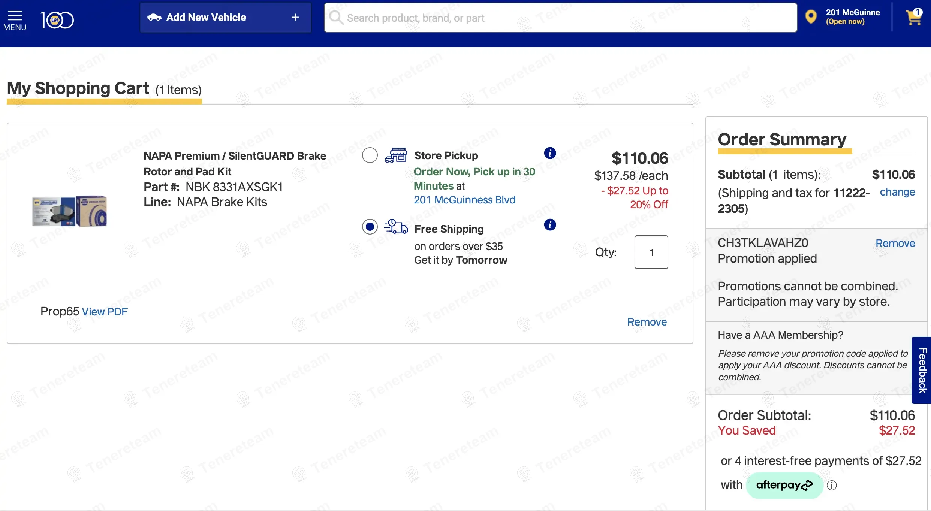The image size is (931, 511).
Task: Click the Qty quantity input box
Action: (651, 252)
